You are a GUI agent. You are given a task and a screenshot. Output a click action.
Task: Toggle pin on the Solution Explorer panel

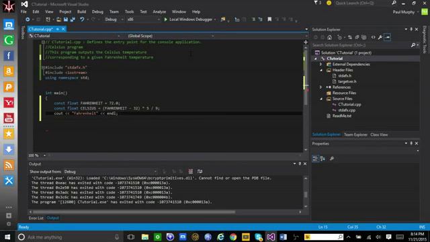(x=411, y=29)
